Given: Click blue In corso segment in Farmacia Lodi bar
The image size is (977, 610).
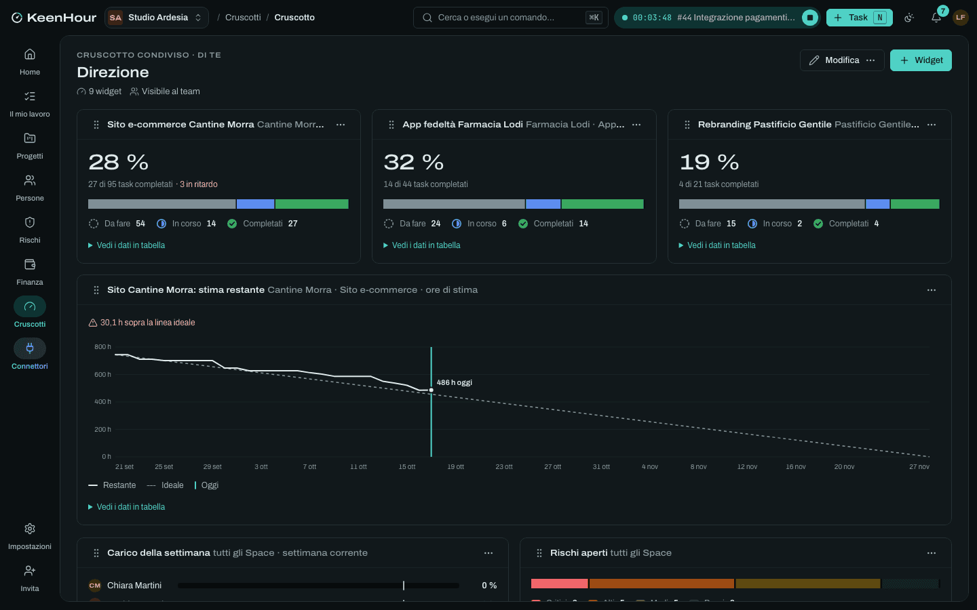Looking at the screenshot, I should [x=543, y=204].
